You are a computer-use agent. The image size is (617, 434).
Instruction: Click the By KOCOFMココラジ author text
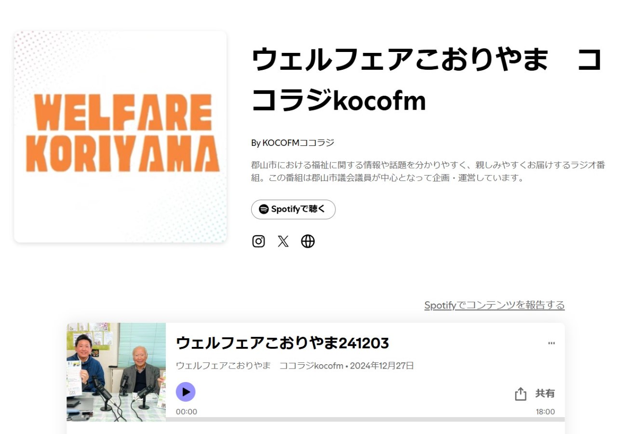(x=293, y=143)
